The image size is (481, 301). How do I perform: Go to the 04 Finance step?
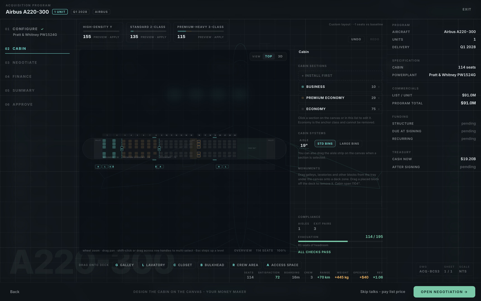pos(37,76)
